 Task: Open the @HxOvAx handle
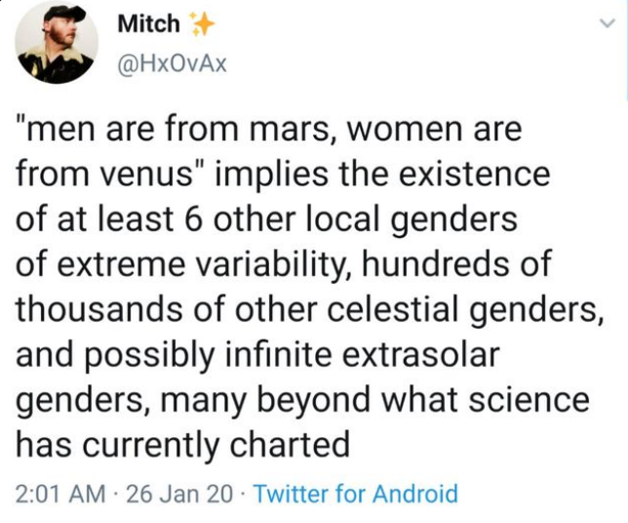165,62
